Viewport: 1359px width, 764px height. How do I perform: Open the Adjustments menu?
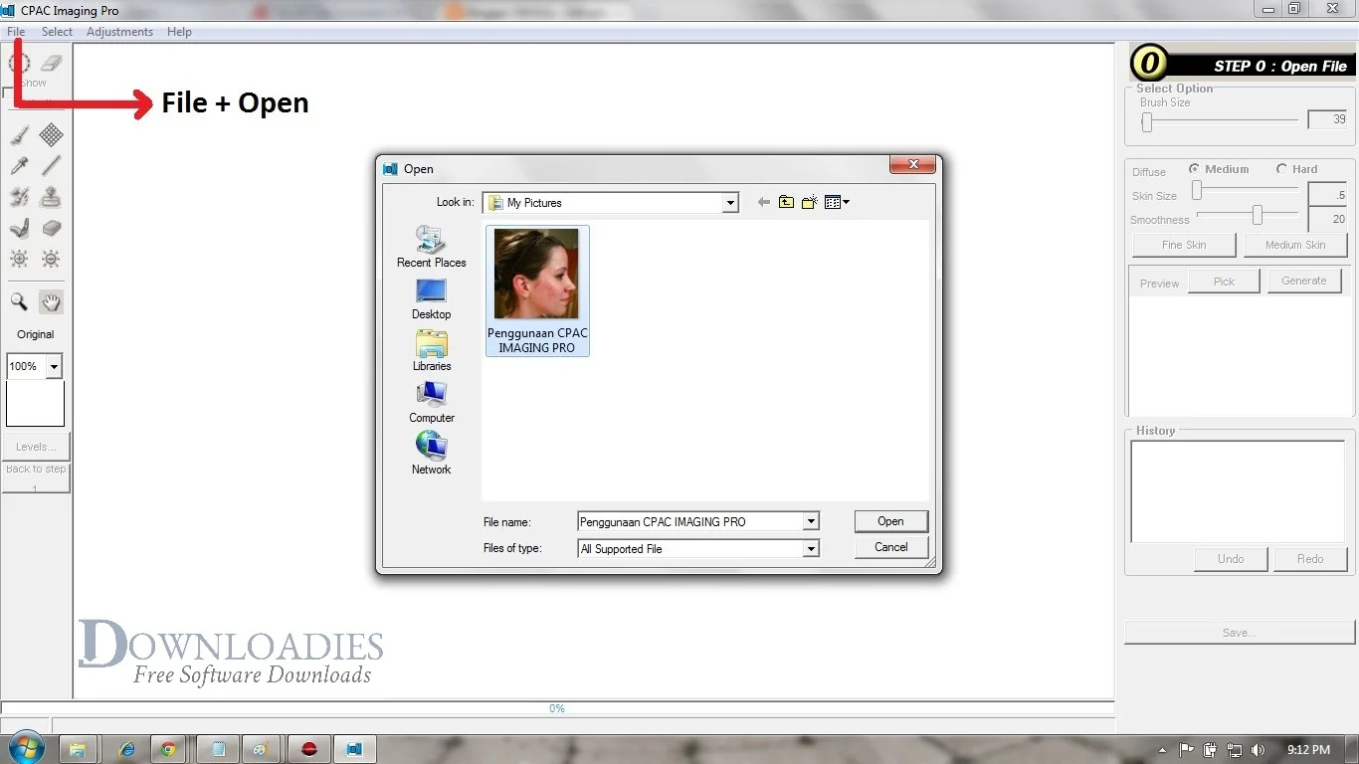(119, 32)
